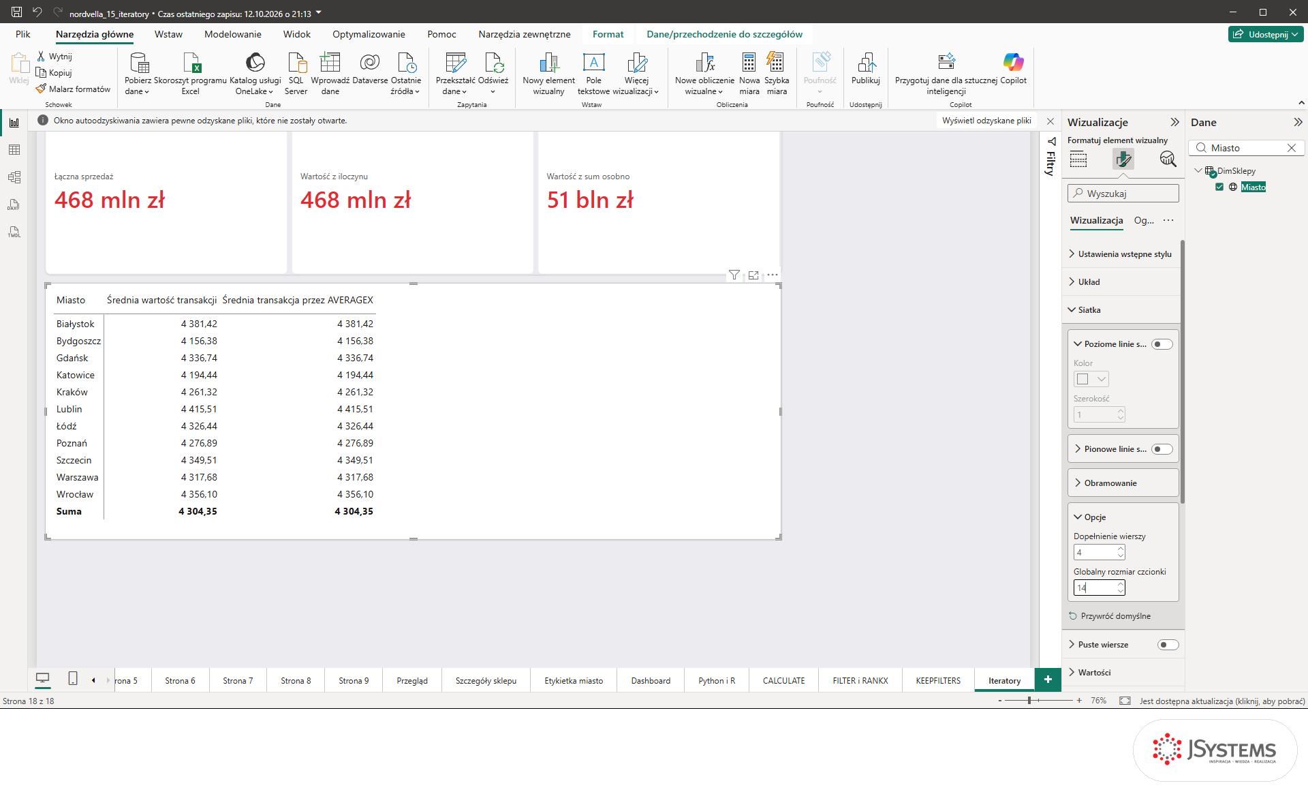
Task: Uncheck the Miasto field checkbox
Action: point(1219,187)
